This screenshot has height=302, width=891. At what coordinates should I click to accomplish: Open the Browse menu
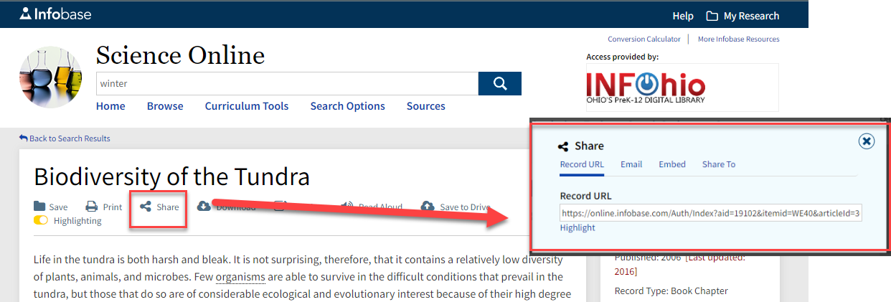click(x=165, y=106)
